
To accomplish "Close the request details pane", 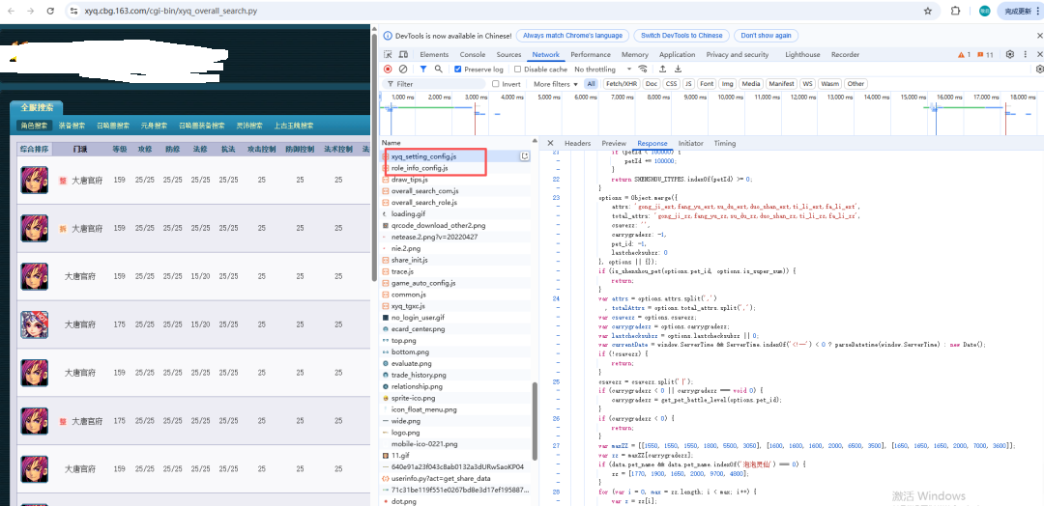I will pyautogui.click(x=551, y=143).
